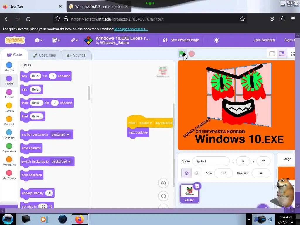Screen dimensions: 300x225
Task: Bookmark this page with star icon
Action: coord(242,19)
